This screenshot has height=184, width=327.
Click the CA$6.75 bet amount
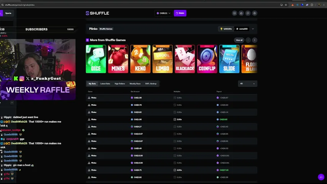tap(138, 170)
